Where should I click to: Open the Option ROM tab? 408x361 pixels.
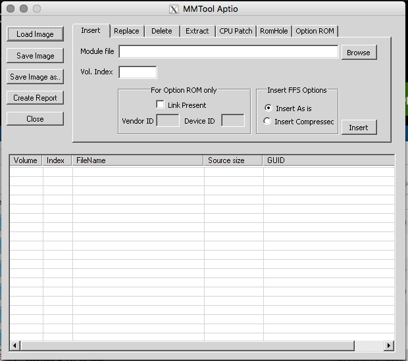pyautogui.click(x=315, y=31)
